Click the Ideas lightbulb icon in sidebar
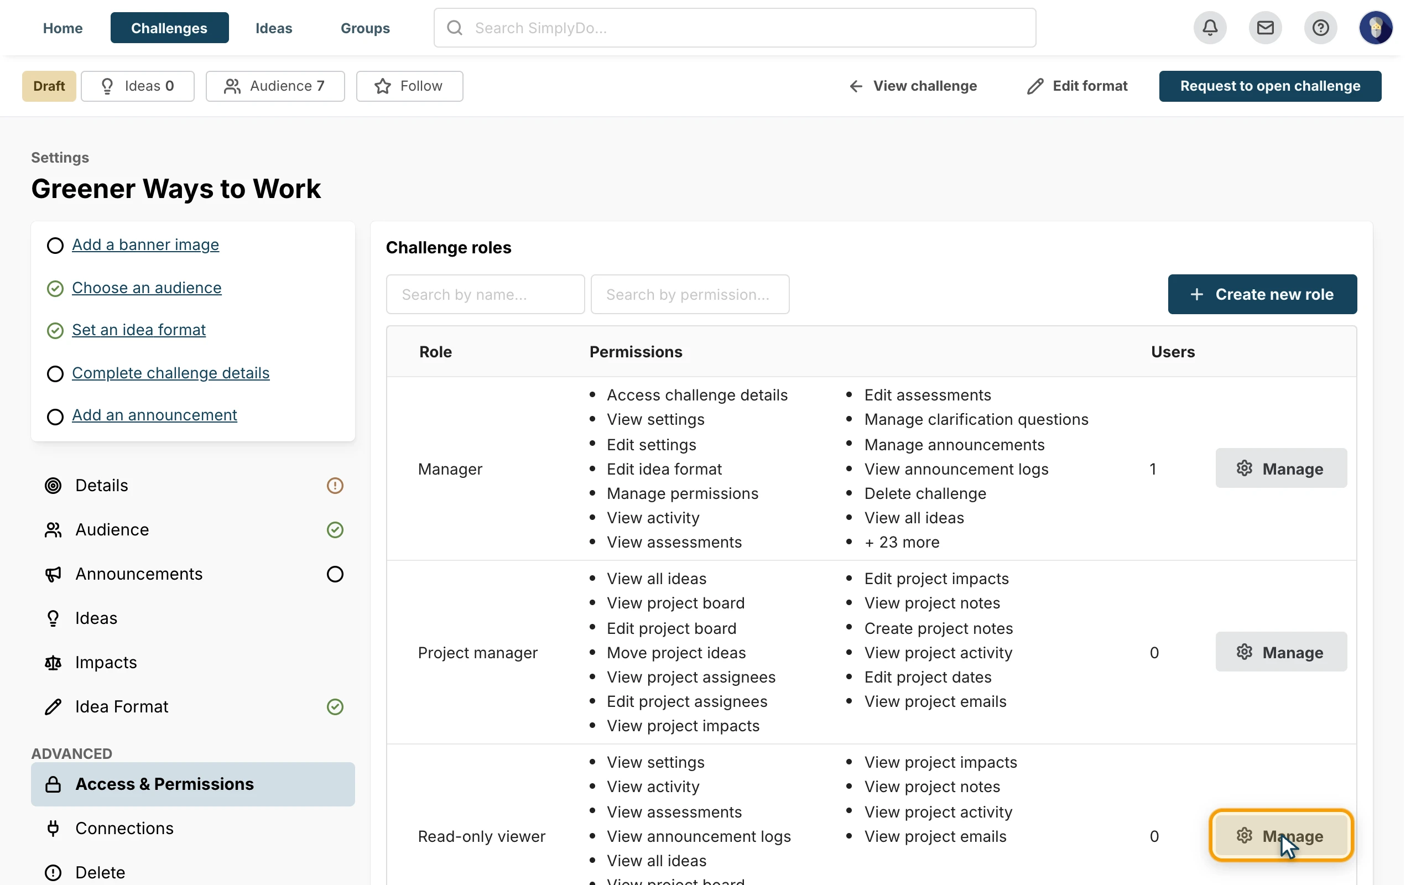This screenshot has height=885, width=1416. point(53,618)
